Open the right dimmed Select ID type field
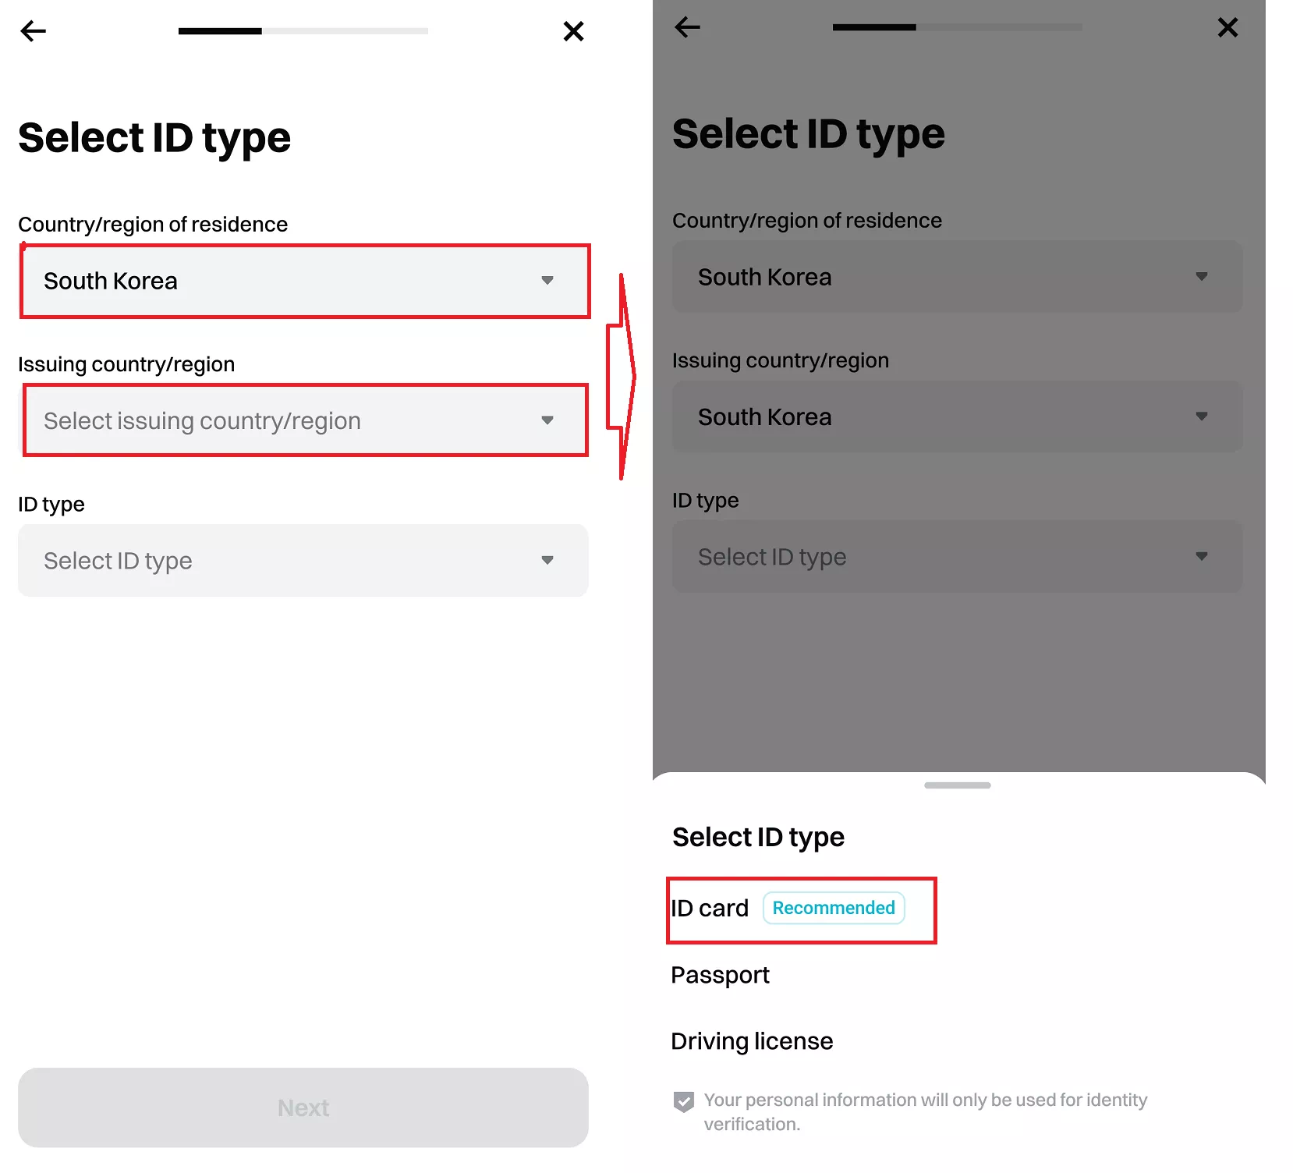Screen dimensions: 1293x1173 (957, 556)
